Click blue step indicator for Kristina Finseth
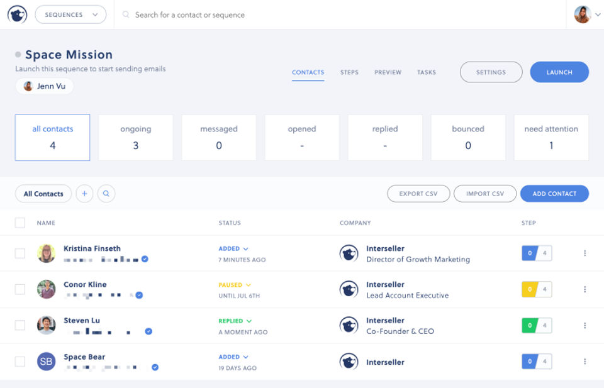This screenshot has width=604, height=388. tap(537, 253)
